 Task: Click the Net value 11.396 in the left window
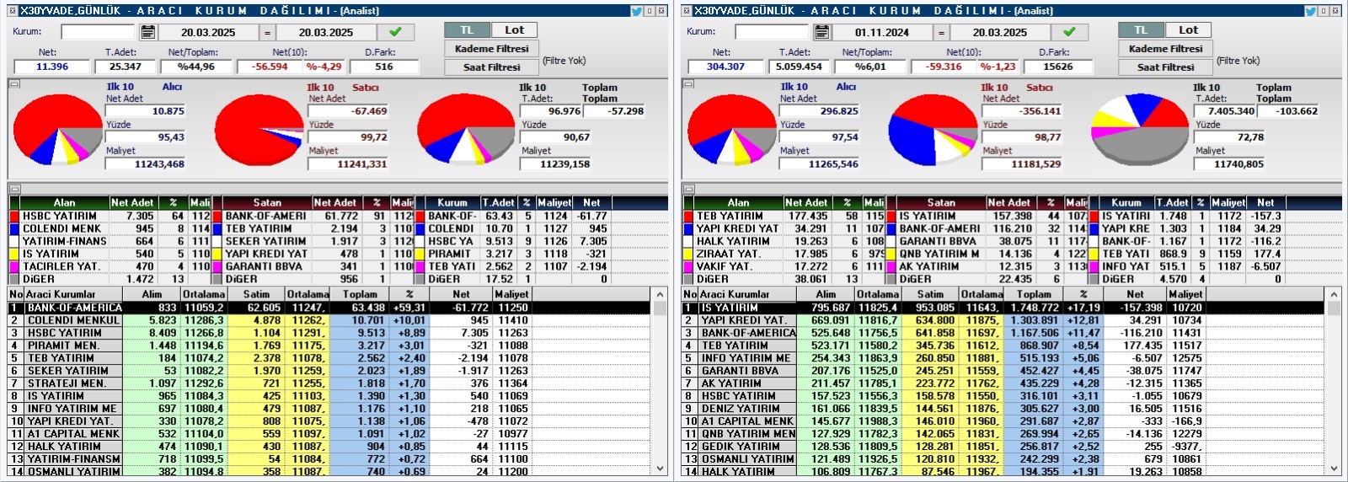[52, 67]
